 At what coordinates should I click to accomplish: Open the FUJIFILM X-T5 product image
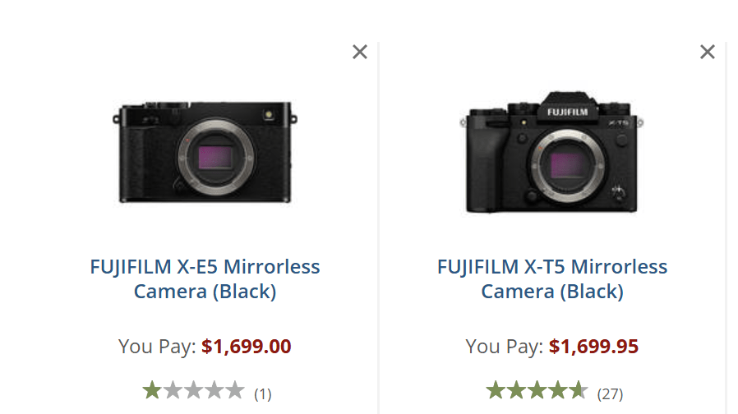pos(551,153)
